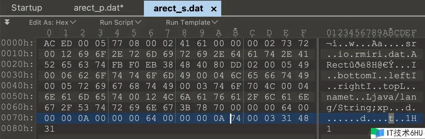
Task: Switch to the Startup tab
Action: pos(27,8)
